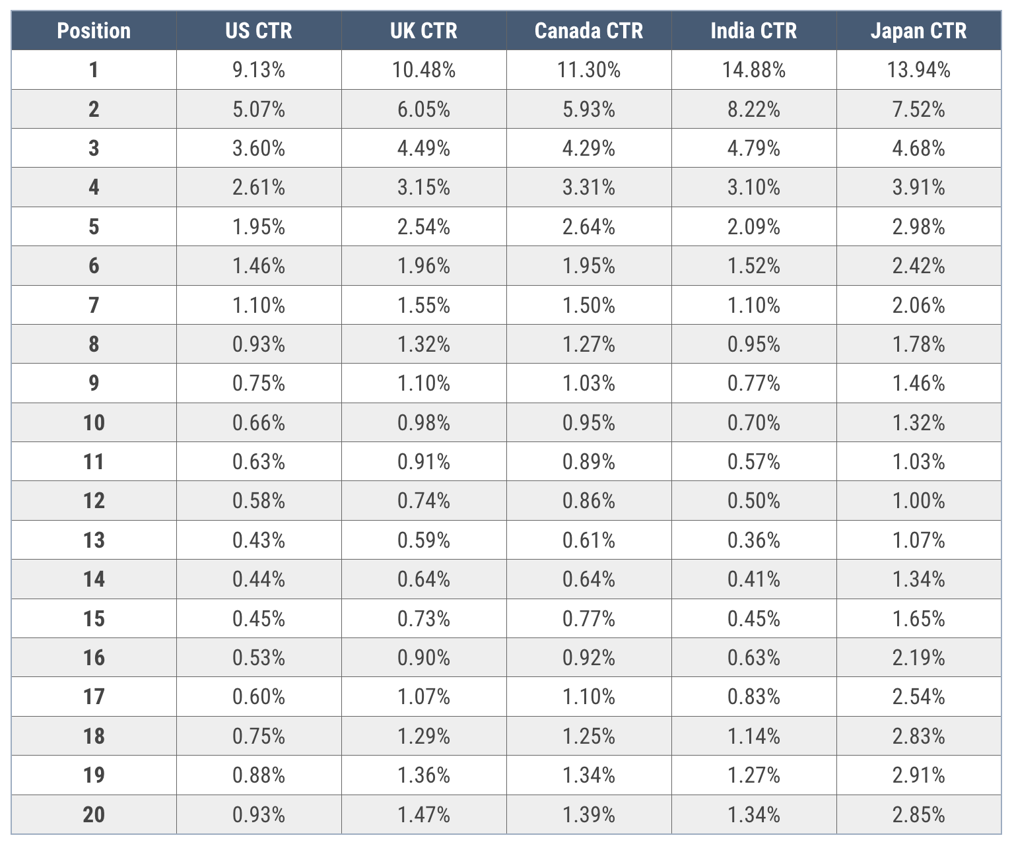The width and height of the screenshot is (1014, 846).
Task: Select the 0.92% Canada CTR cell
Action: point(589,658)
